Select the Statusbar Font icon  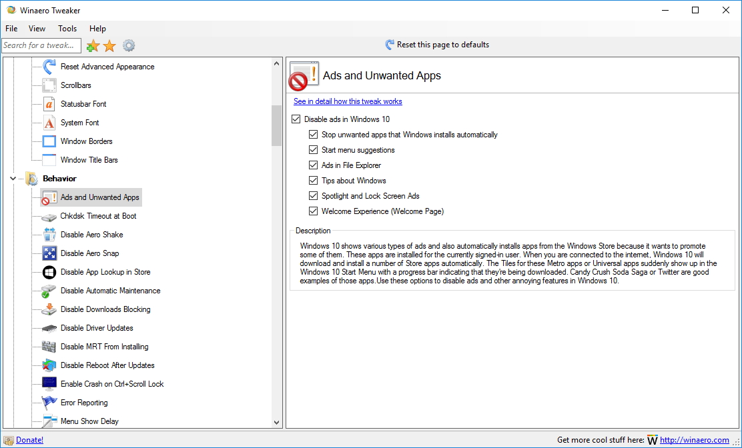tap(49, 104)
